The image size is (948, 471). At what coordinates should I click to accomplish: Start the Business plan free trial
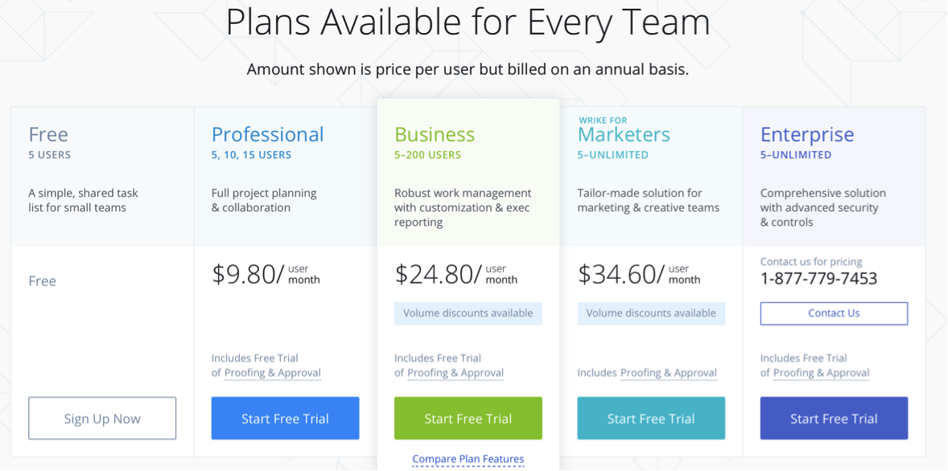coord(468,418)
